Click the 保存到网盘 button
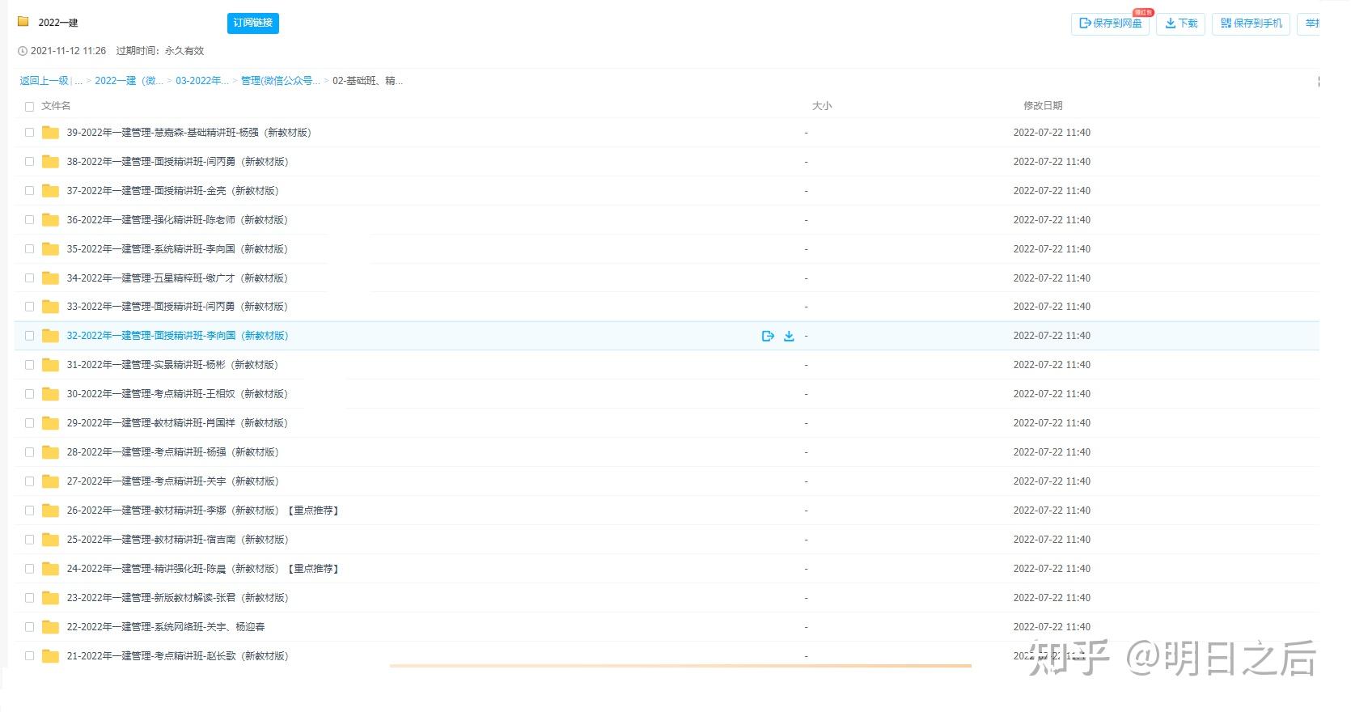1351x712 pixels. pyautogui.click(x=1110, y=23)
